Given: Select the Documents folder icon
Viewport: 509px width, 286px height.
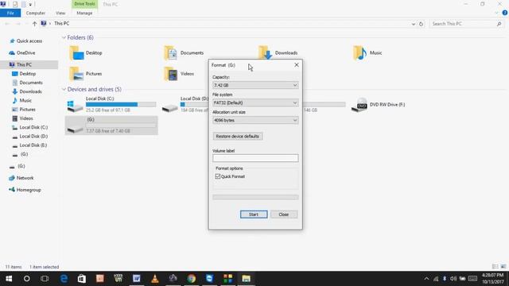Looking at the screenshot, I should point(171,53).
